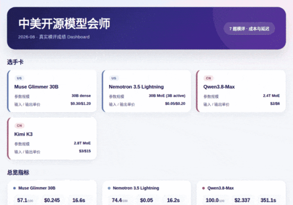The image size is (293, 205).
Task: Click the US tag on Nemotron 3.5 Lightning card
Action: point(114,78)
